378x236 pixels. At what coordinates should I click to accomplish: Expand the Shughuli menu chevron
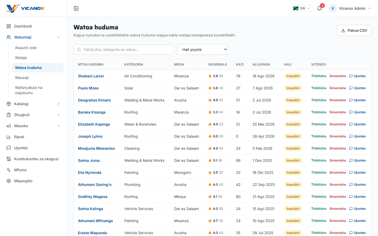click(x=59, y=115)
